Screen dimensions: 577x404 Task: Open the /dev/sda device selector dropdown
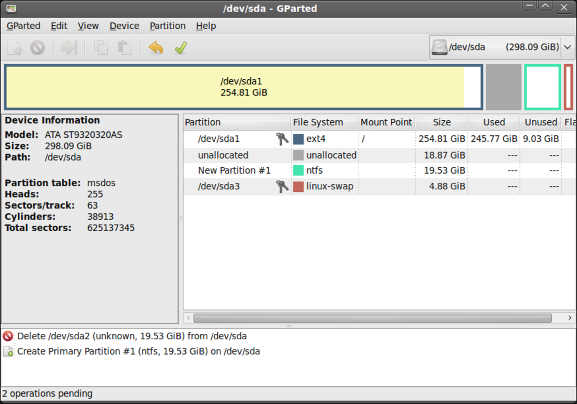[x=502, y=47]
